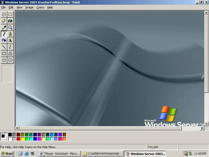
Task: Switch to Mypal - Download taskbar window
Action: coord(60,154)
